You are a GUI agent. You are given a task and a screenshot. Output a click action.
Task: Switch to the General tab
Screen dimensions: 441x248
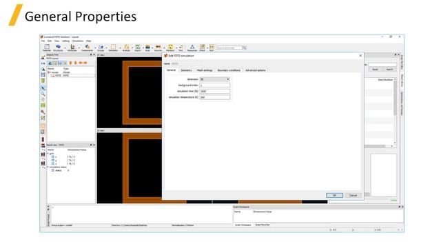(x=171, y=70)
